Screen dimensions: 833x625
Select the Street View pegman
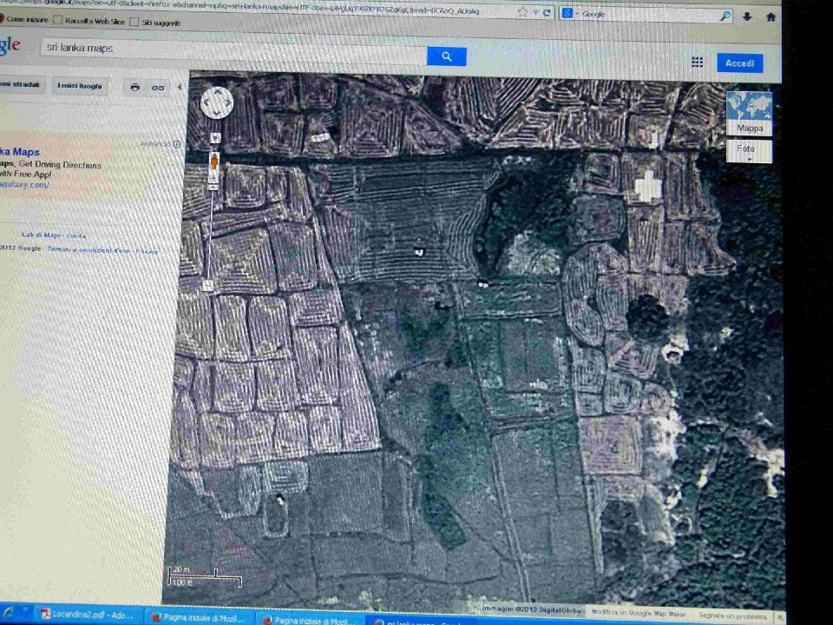[213, 162]
